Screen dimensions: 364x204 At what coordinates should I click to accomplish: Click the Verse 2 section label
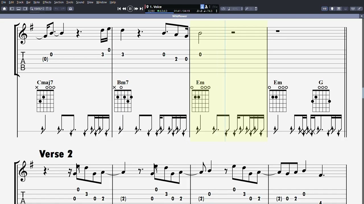56,154
